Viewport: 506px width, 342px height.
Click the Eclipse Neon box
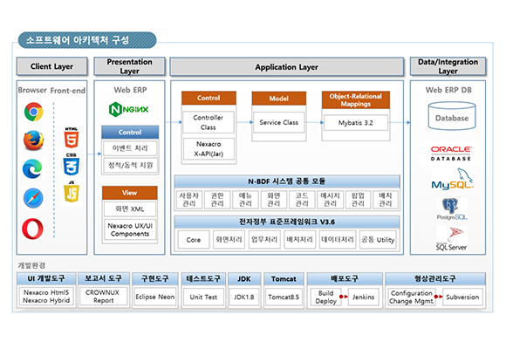coord(155,297)
